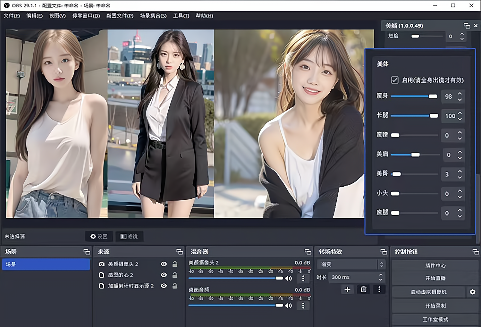Open options menu of 美颜摄像头 2 mixer channel
This screenshot has width=481, height=327.
tap(303, 279)
